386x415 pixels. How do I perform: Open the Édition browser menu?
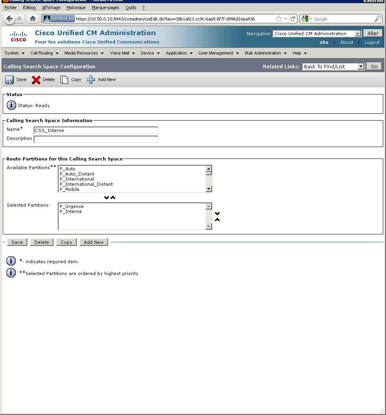(29, 8)
